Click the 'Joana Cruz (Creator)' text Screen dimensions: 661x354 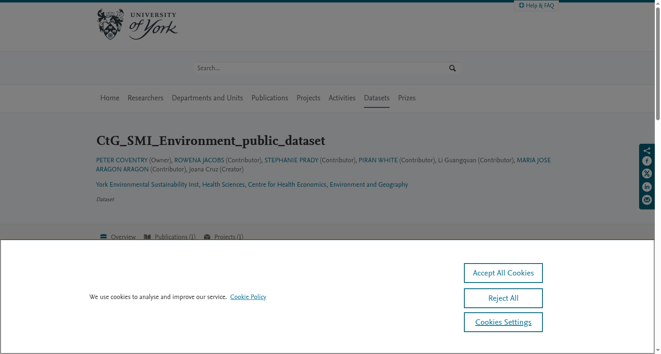(x=216, y=169)
